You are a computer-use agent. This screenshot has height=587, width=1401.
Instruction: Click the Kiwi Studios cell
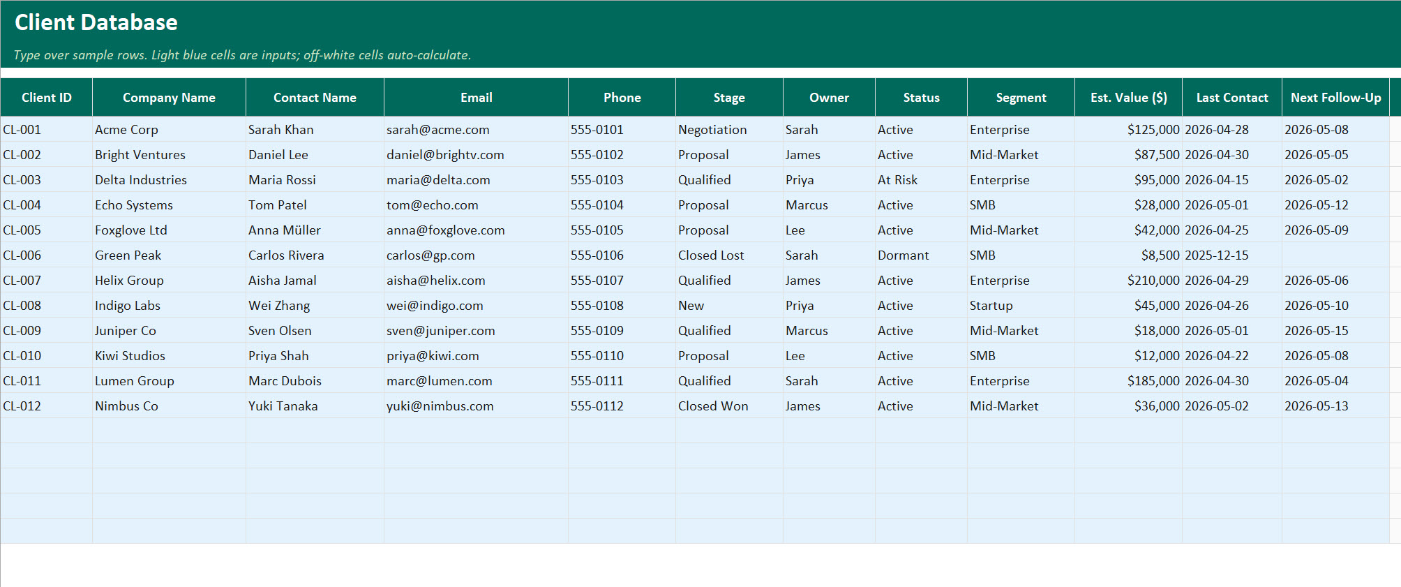coord(169,355)
